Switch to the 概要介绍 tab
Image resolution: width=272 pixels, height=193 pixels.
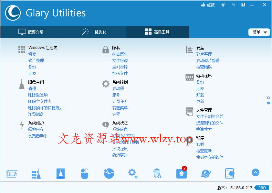click(31, 32)
